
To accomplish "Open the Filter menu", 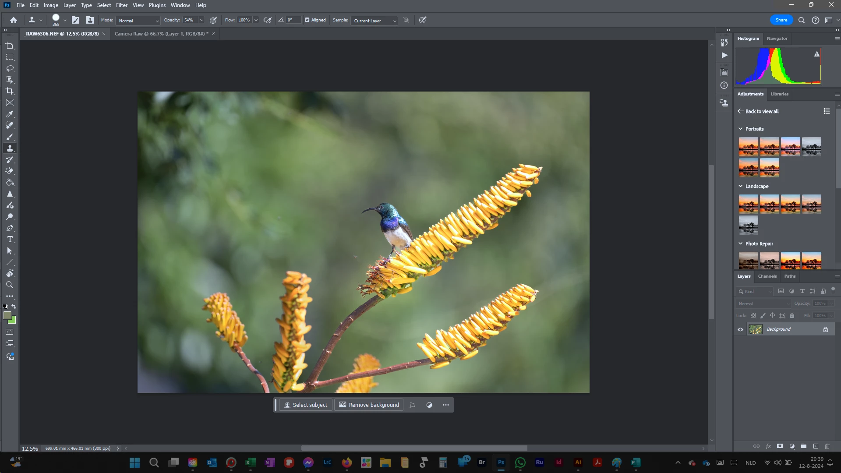I will [121, 5].
